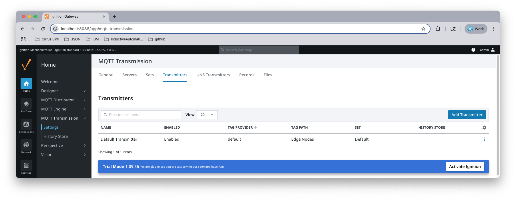Switch to the Files tab
The width and height of the screenshot is (516, 199).
pyautogui.click(x=268, y=75)
